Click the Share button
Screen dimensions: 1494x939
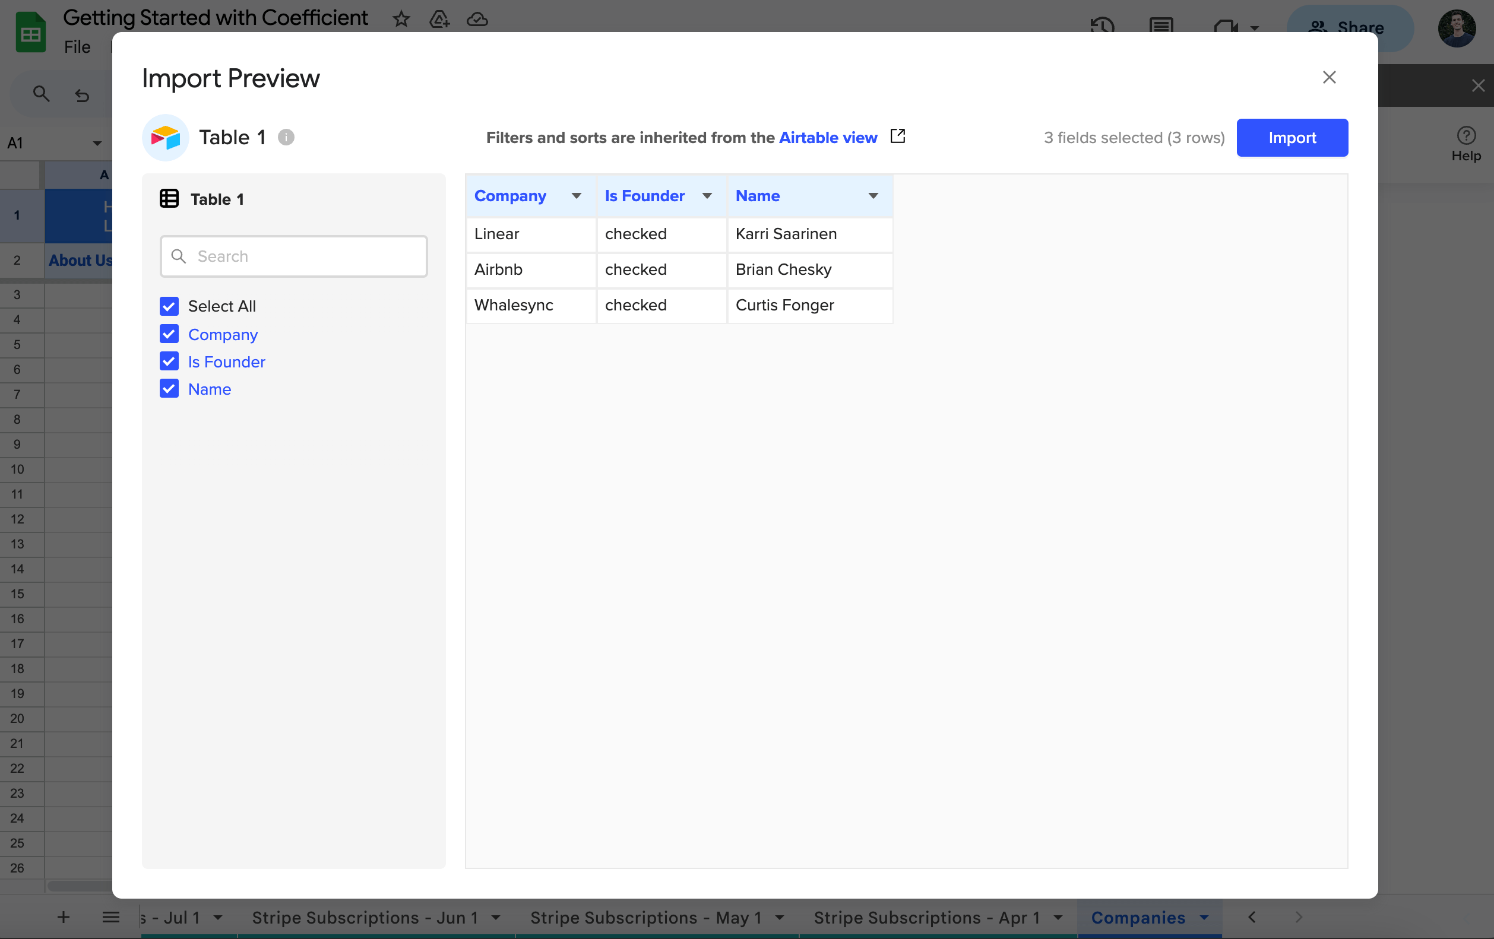1350,28
